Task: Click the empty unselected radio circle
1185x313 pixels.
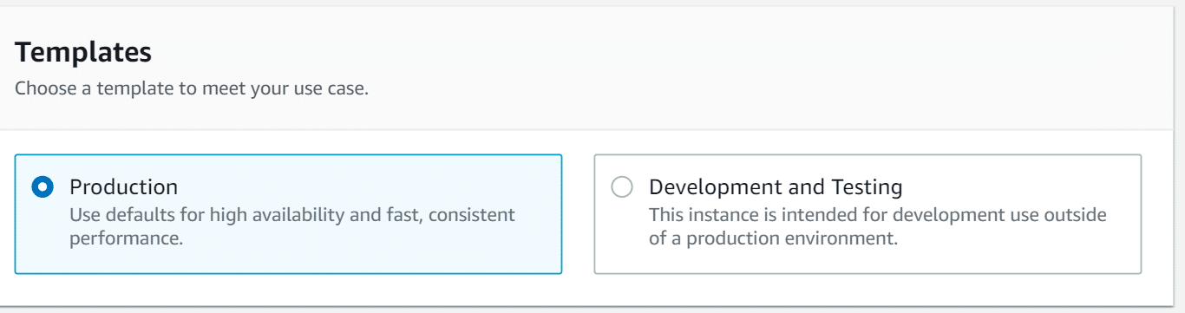Action: [x=622, y=187]
